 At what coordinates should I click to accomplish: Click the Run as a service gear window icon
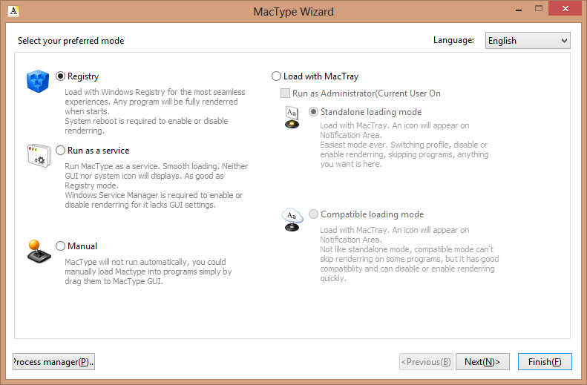(x=39, y=155)
